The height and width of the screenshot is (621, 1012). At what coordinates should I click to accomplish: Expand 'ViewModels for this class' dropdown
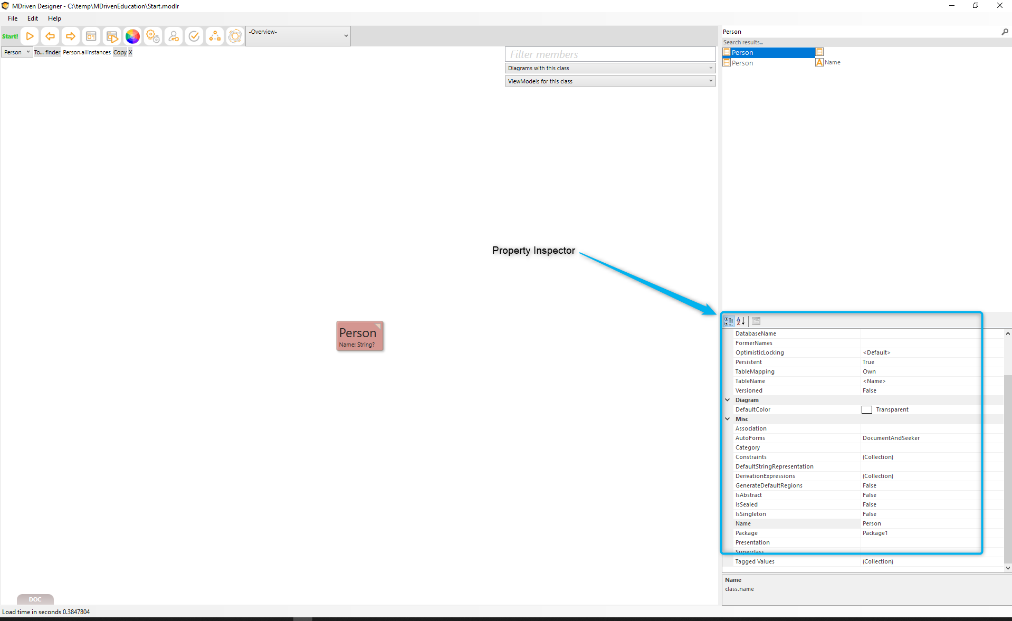click(610, 81)
